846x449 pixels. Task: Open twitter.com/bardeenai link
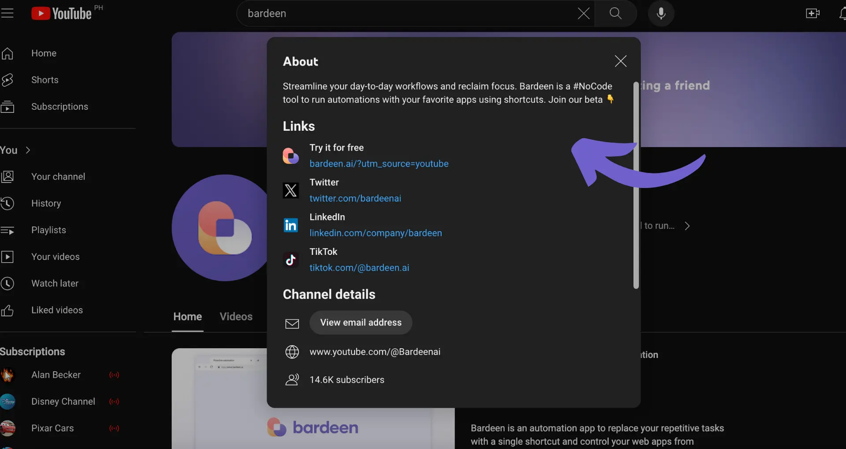click(355, 199)
